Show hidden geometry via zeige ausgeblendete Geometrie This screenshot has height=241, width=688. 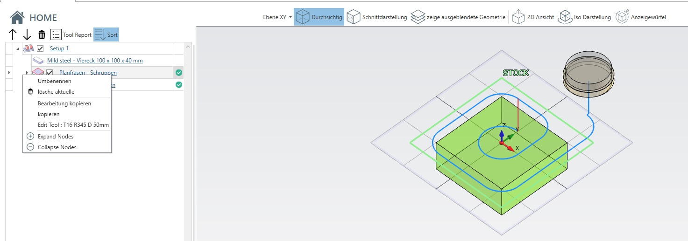tap(458, 17)
